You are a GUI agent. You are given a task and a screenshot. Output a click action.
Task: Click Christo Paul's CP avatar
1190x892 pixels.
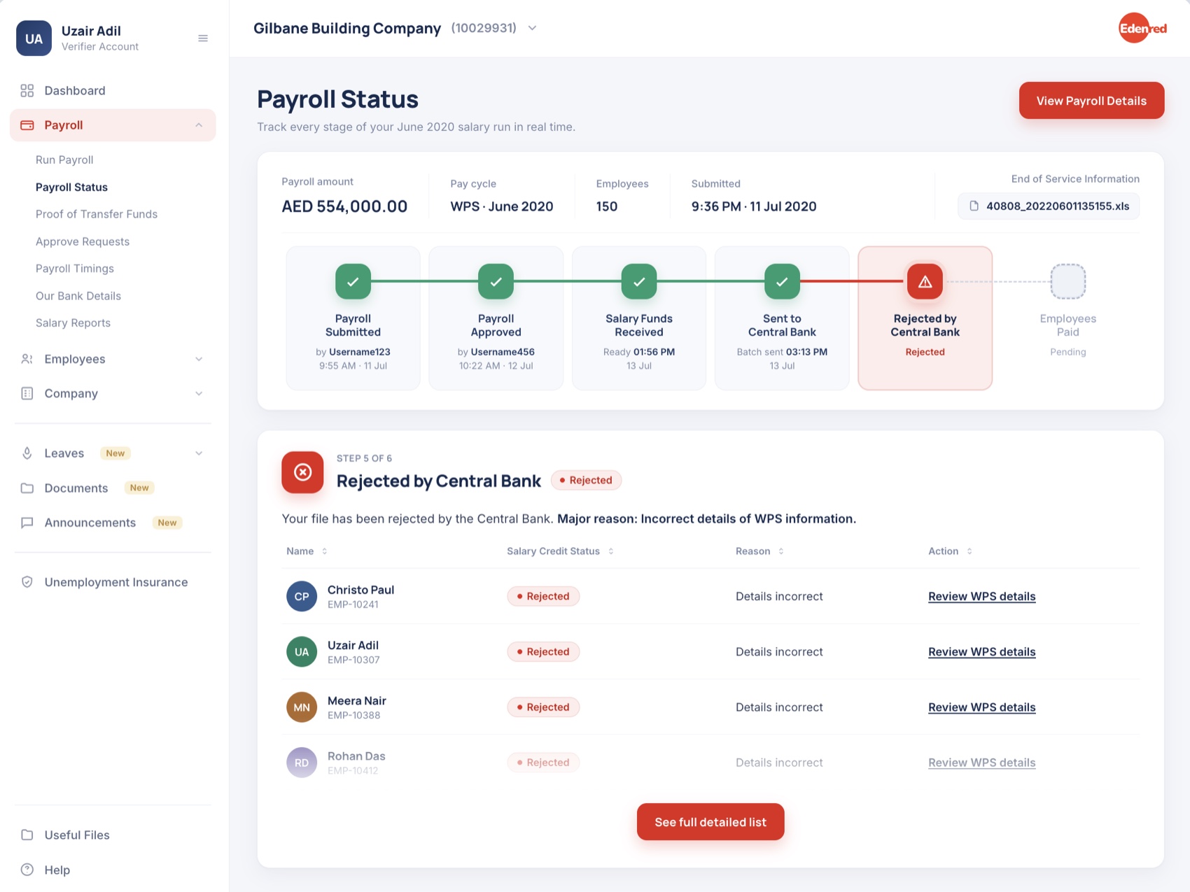pyautogui.click(x=302, y=596)
